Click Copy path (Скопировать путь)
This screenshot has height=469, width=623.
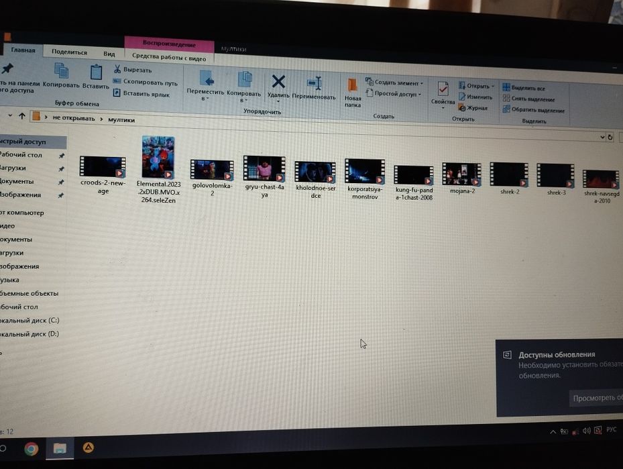pyautogui.click(x=145, y=83)
